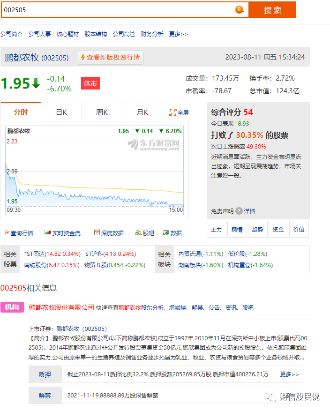Image resolution: width=330 pixels, height=411 pixels.
Task: Click the 解禁 row label
Action: tap(45, 395)
